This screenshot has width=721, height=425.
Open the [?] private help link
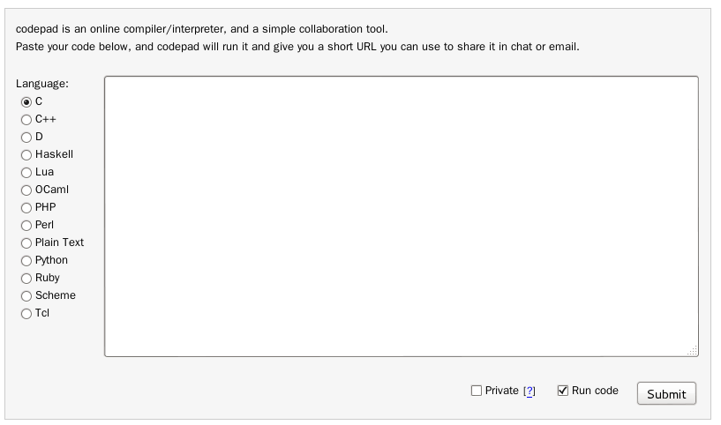pyautogui.click(x=529, y=391)
